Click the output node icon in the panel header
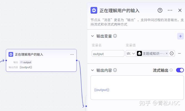Viewport: 185px width, 111px height. [x=94, y=10]
